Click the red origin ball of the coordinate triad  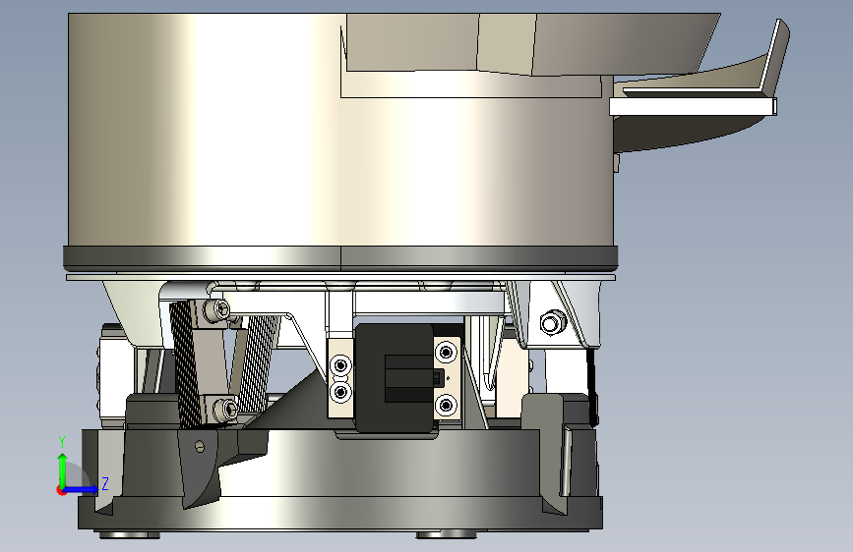61,490
